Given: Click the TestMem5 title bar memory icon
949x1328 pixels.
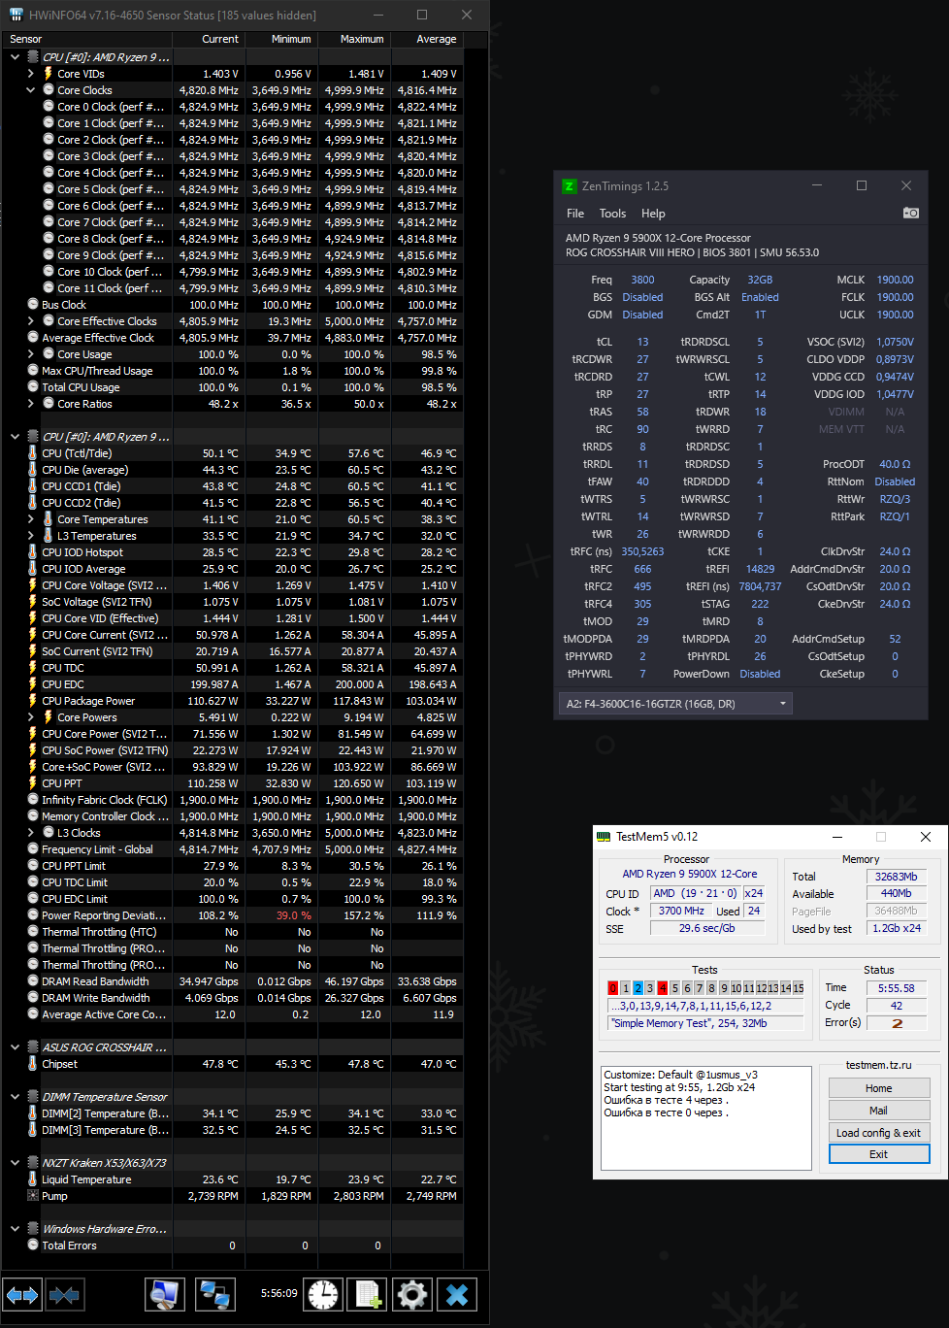Looking at the screenshot, I should coord(604,836).
